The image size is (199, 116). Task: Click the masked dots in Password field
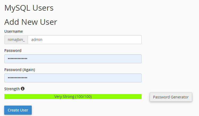click(x=18, y=59)
